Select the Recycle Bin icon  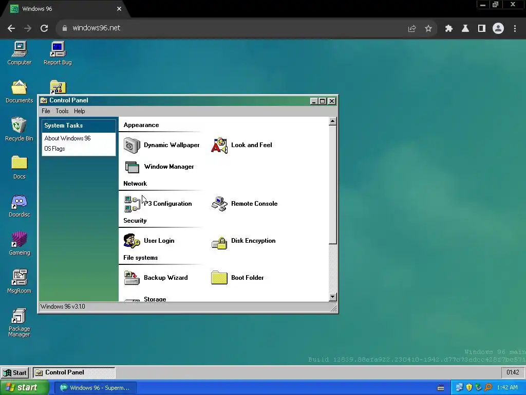point(19,129)
